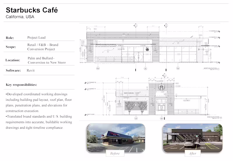Click the 'Translated brand standards' bullet paragraph
This screenshot has width=233, height=161.
pos(39,122)
